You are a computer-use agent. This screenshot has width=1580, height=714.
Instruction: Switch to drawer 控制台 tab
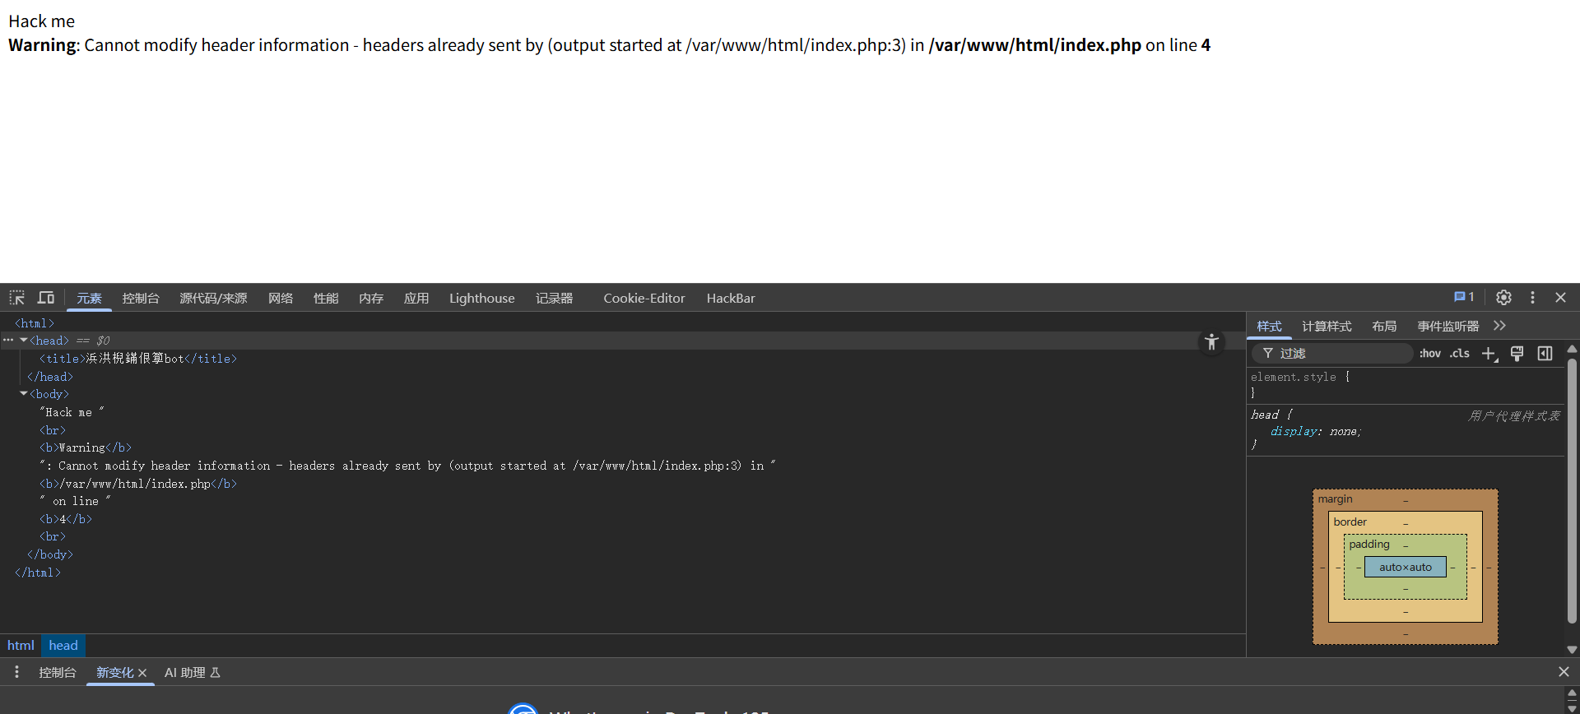click(58, 672)
